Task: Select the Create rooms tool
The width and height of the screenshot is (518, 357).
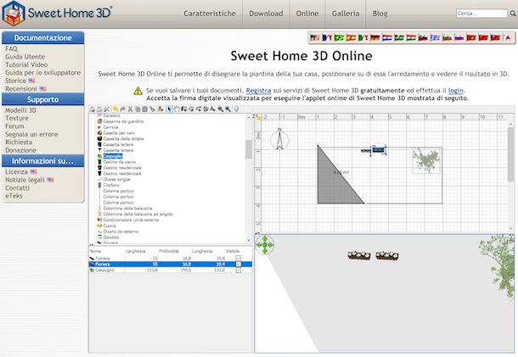Action: pos(191,109)
